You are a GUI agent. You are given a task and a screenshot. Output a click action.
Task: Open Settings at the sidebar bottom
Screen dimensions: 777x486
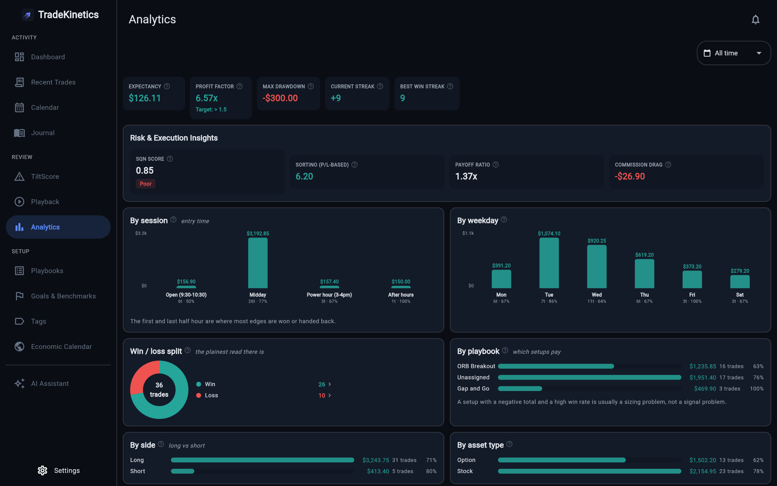pyautogui.click(x=58, y=470)
